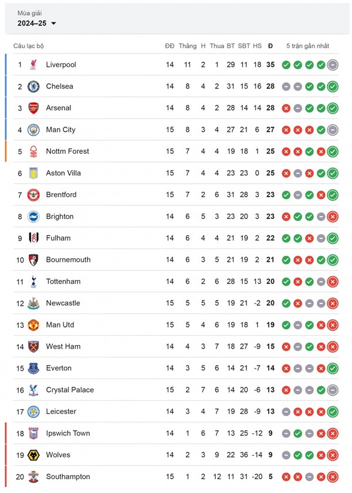Click the '5 trận gần nhất' header
This screenshot has width=352, height=493.
(308, 46)
